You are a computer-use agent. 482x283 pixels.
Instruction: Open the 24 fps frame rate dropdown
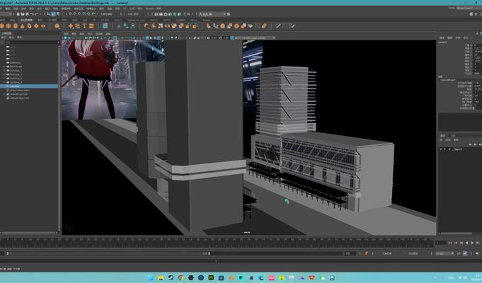coord(444,253)
